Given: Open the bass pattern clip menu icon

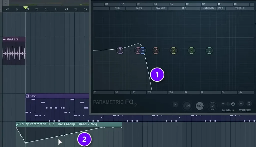Looking at the screenshot, I should click(27, 96).
